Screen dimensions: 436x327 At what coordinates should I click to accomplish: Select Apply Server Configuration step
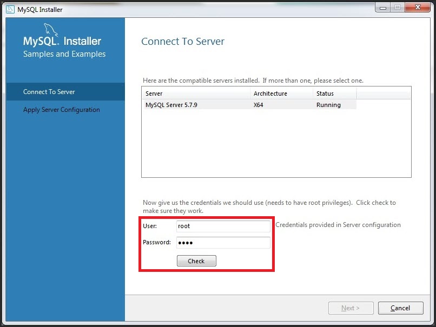[62, 110]
